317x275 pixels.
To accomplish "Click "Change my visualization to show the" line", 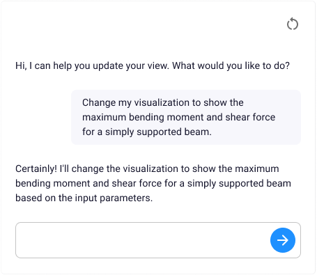I will pyautogui.click(x=163, y=102).
